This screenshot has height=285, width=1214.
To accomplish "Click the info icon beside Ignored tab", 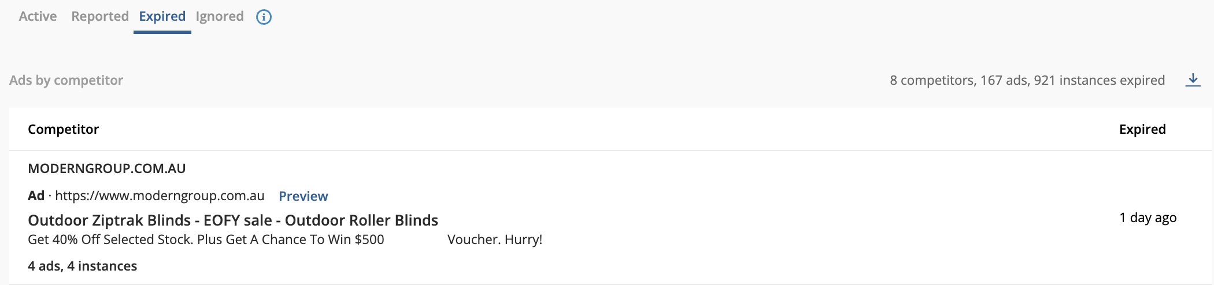I will [264, 17].
